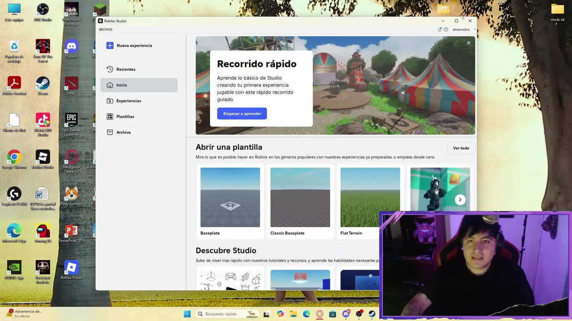
Task: Open the Advertencia taskbar widget
Action: pyautogui.click(x=25, y=314)
